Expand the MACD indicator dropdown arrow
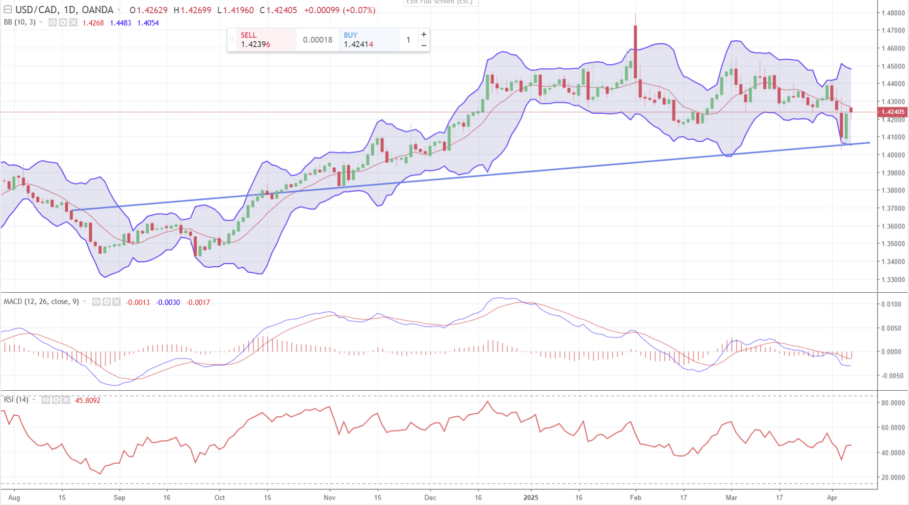The height and width of the screenshot is (505, 909). (x=84, y=302)
